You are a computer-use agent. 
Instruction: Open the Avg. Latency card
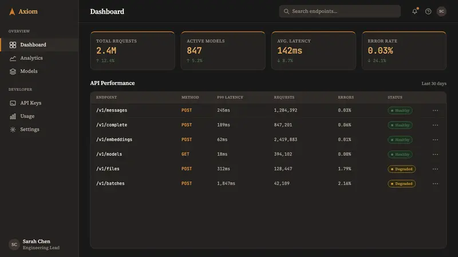(x=314, y=51)
